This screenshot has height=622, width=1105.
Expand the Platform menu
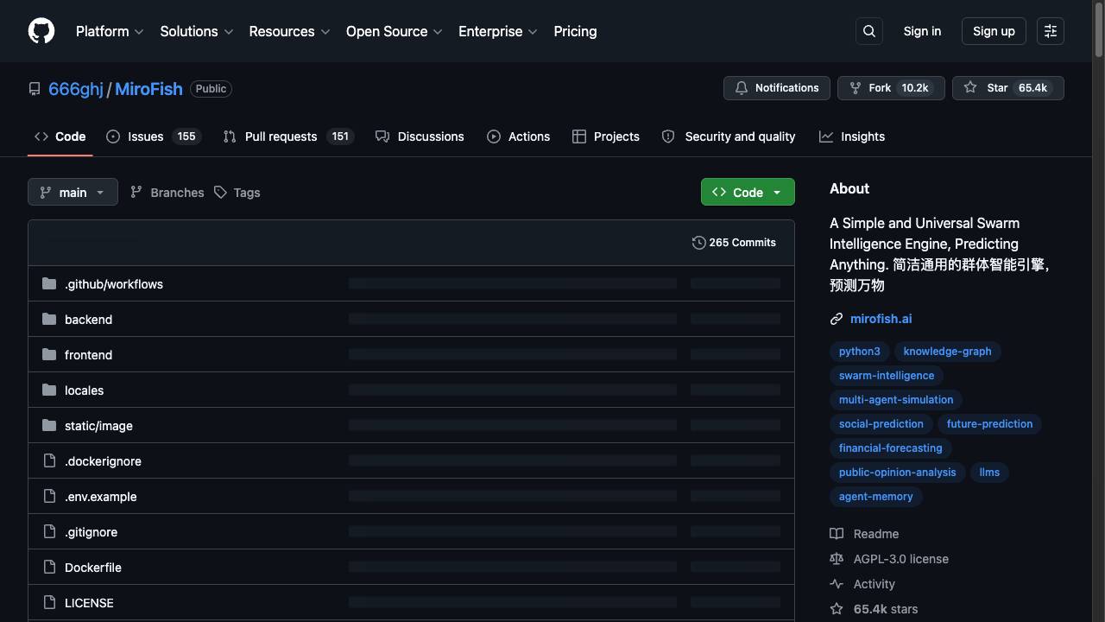[x=110, y=31]
